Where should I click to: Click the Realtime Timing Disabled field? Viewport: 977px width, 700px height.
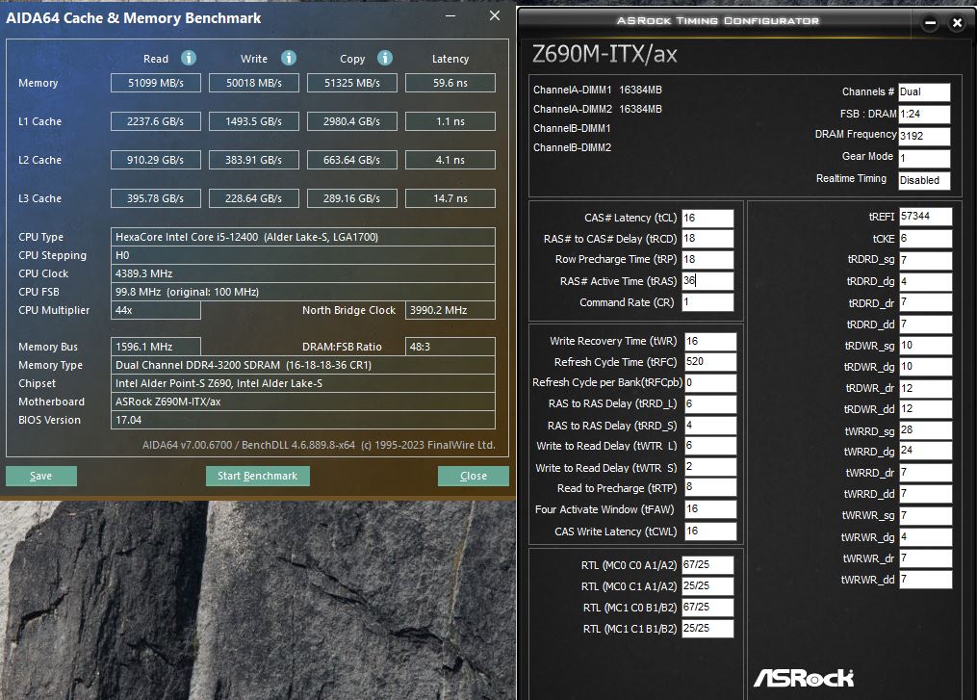click(924, 180)
